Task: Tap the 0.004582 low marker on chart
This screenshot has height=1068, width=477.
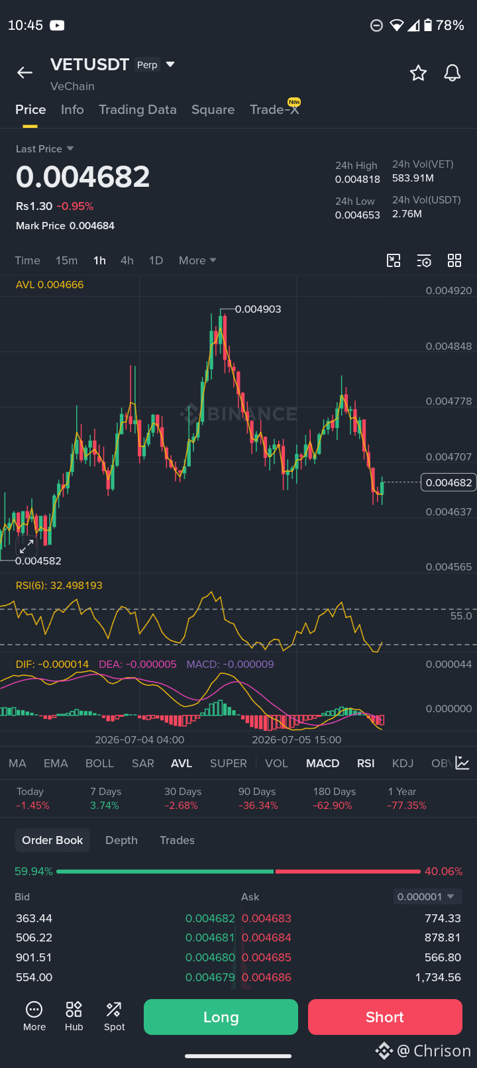Action: 38,561
